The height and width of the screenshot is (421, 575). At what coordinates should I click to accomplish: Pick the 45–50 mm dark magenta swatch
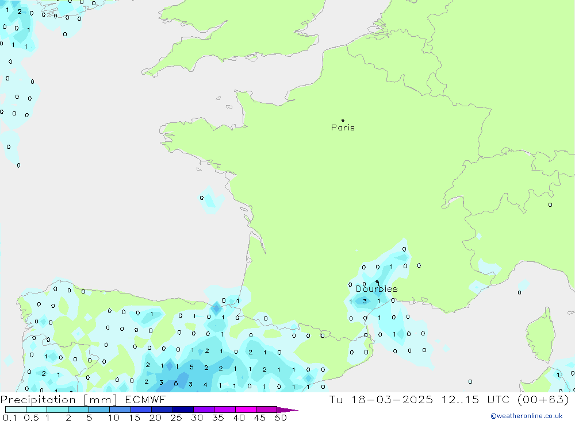267,410
